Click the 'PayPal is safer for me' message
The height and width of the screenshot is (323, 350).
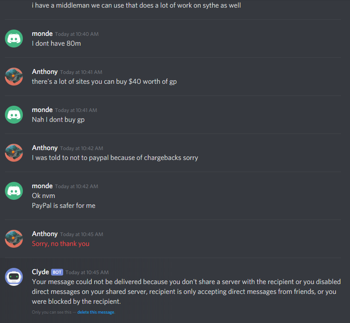click(64, 206)
